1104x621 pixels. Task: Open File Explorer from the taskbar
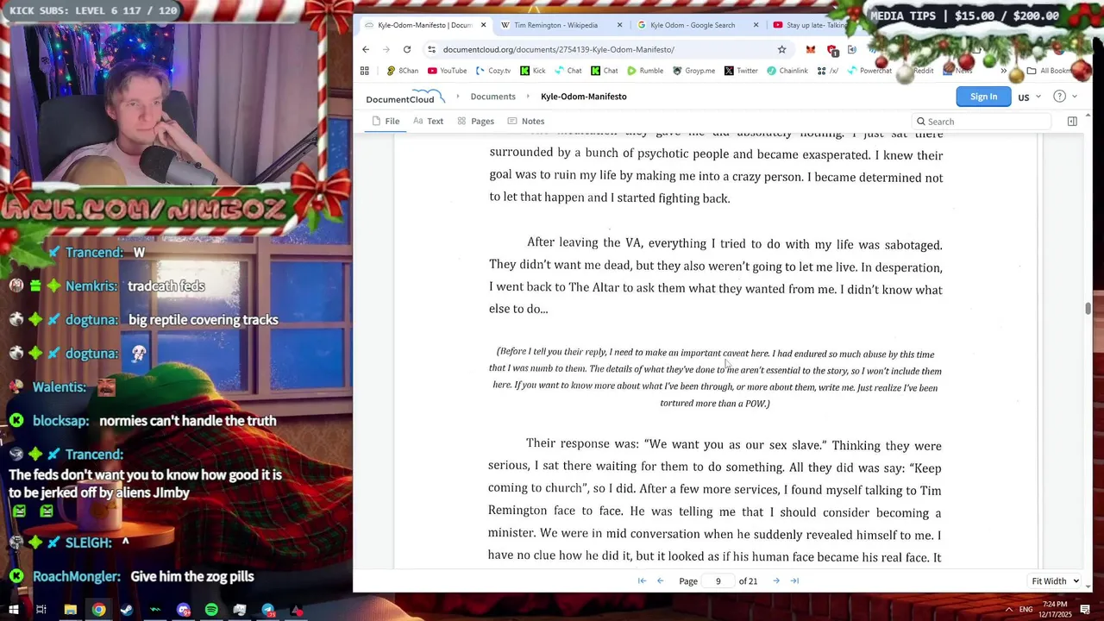click(71, 610)
